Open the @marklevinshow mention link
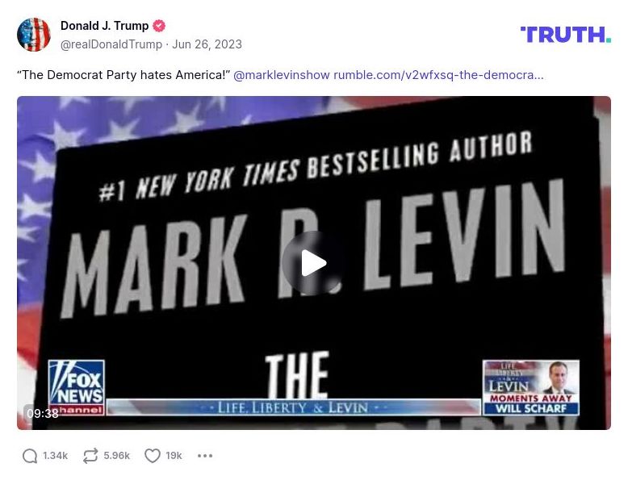 tap(282, 75)
